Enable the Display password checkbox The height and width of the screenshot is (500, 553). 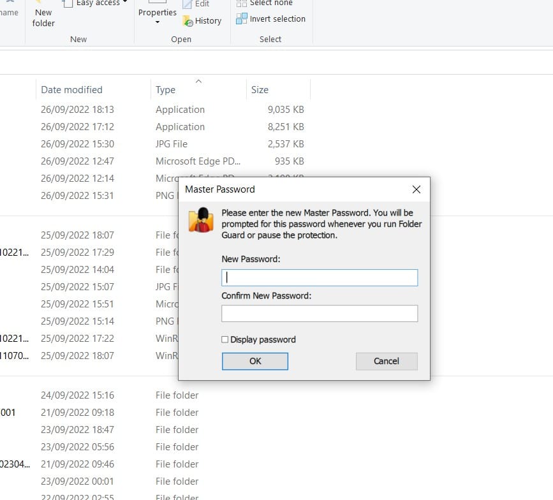225,339
